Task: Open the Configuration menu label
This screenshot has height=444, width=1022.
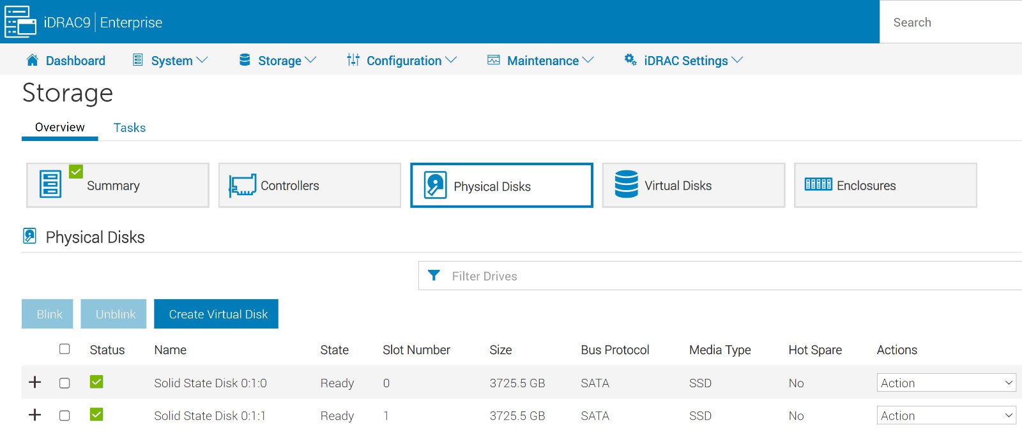Action: (404, 61)
